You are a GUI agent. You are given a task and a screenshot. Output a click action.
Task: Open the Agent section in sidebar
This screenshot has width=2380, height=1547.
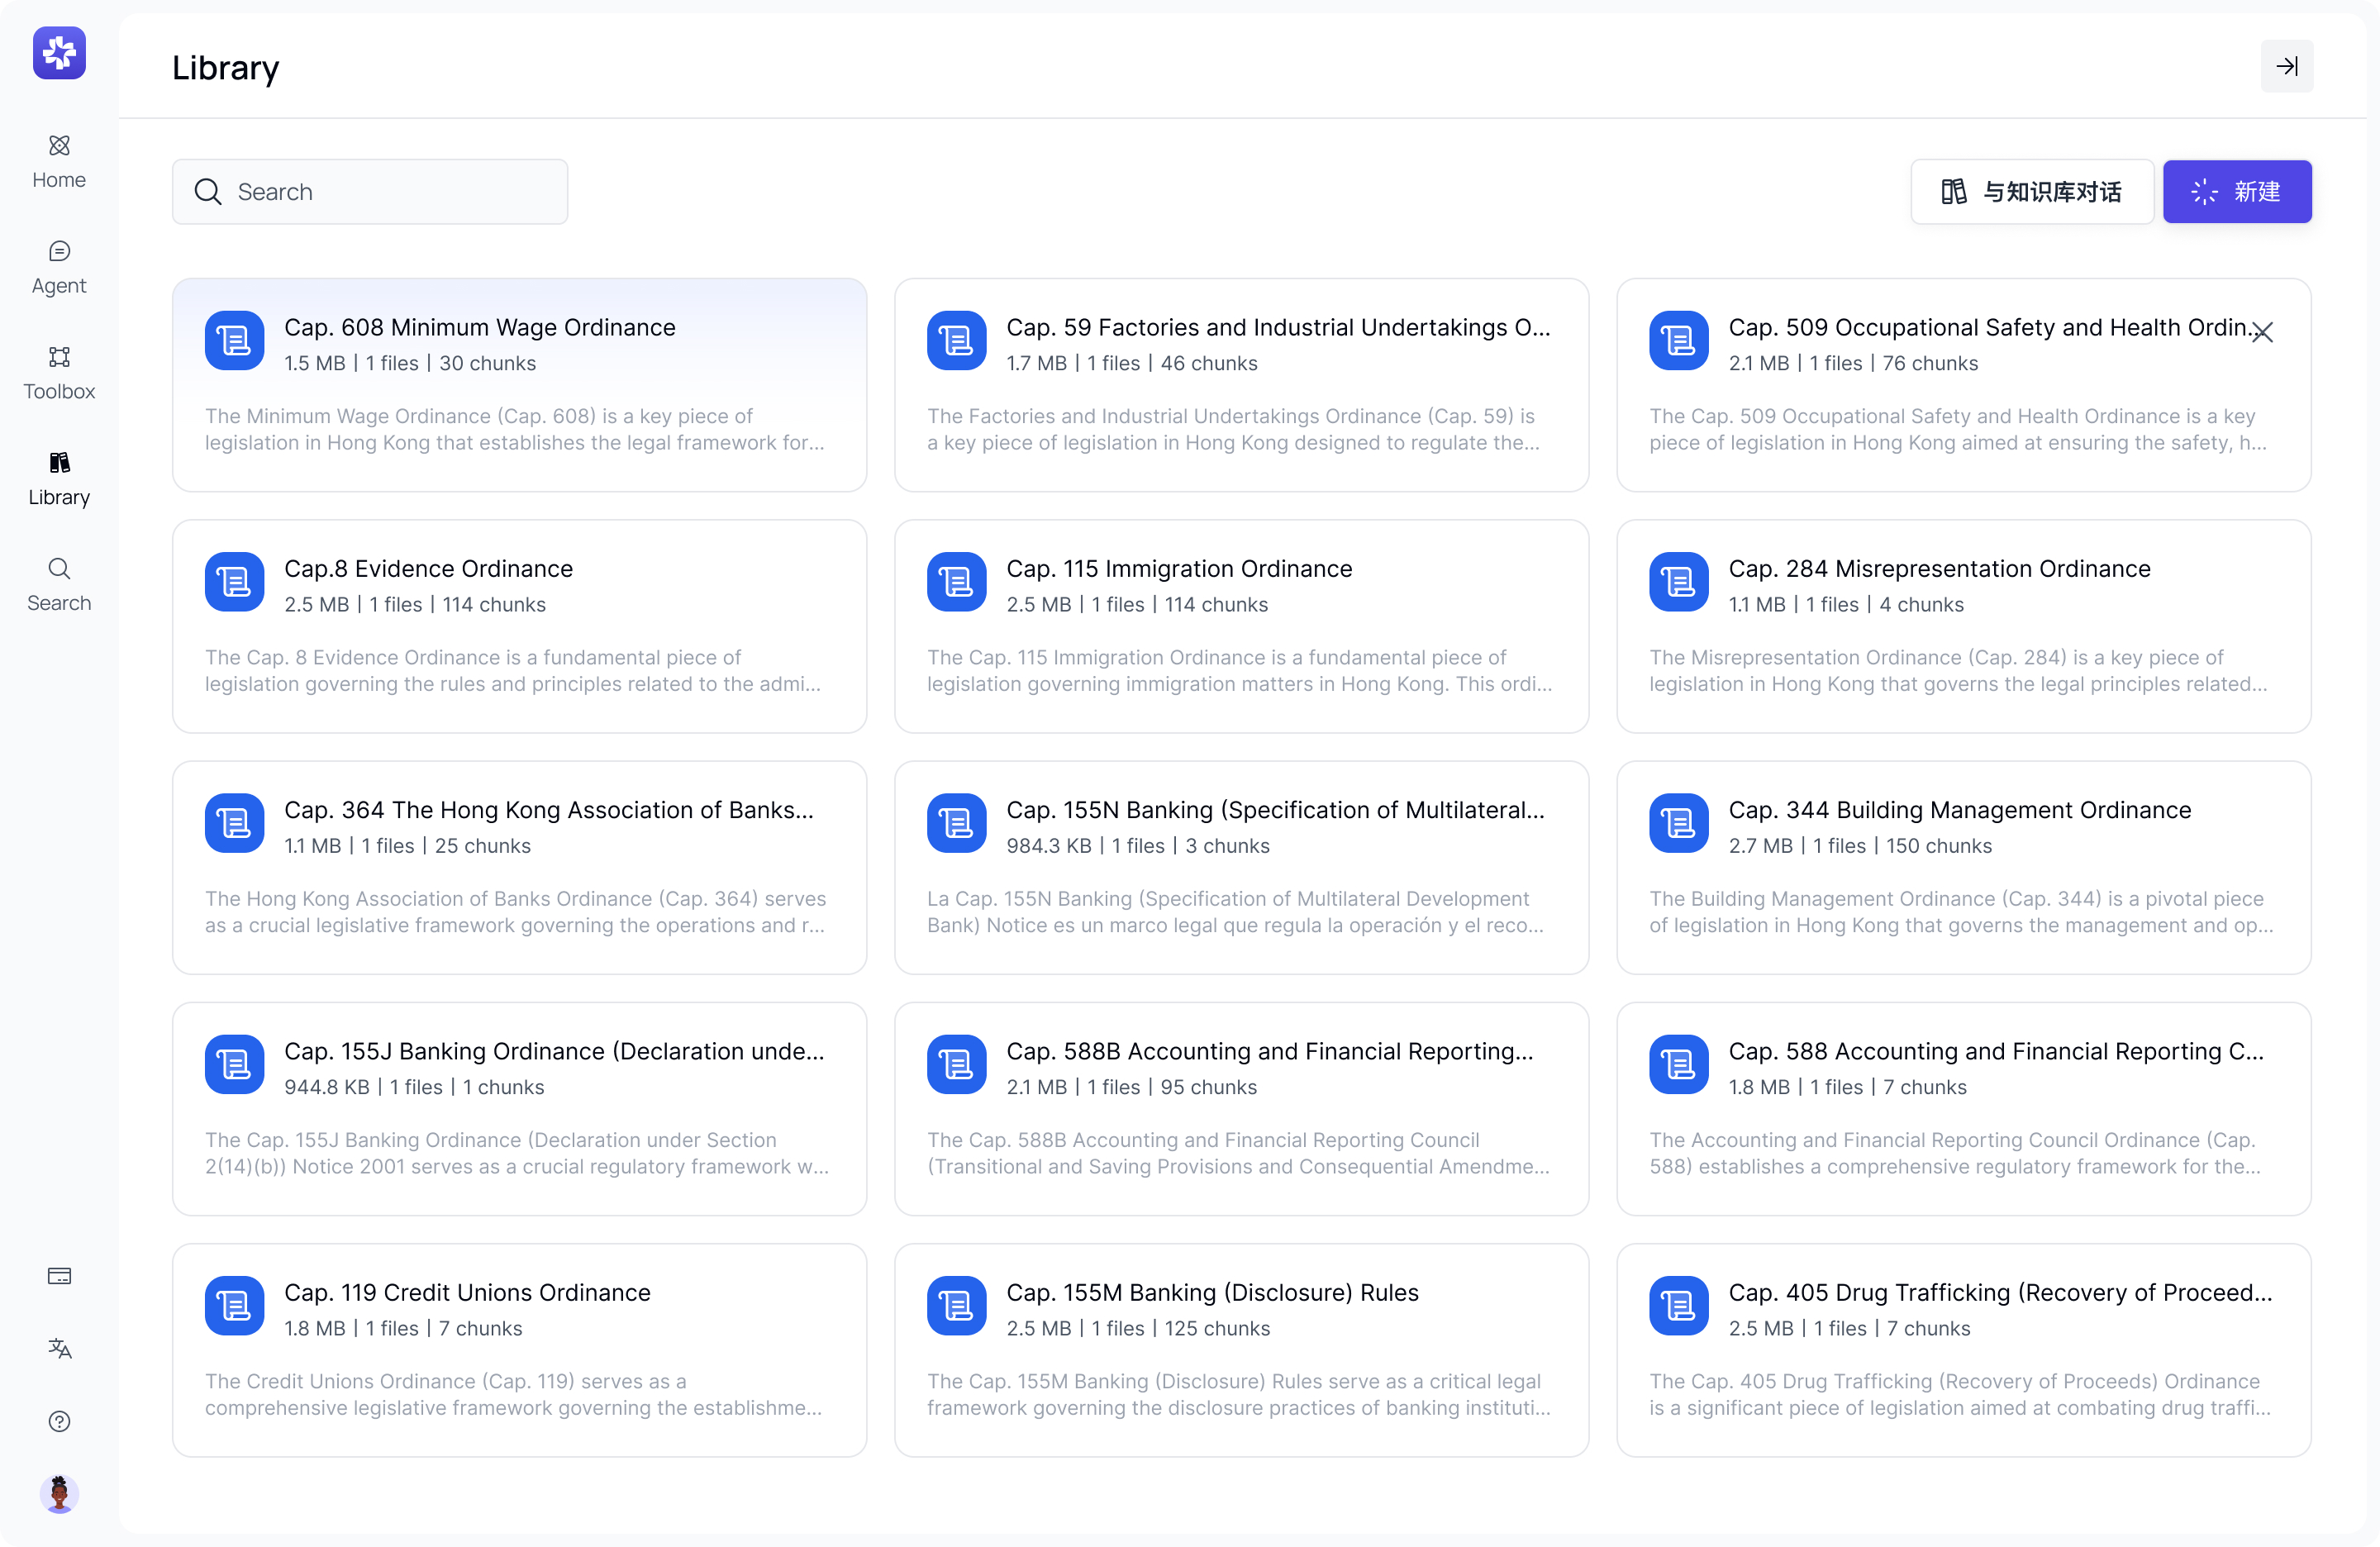tap(59, 267)
